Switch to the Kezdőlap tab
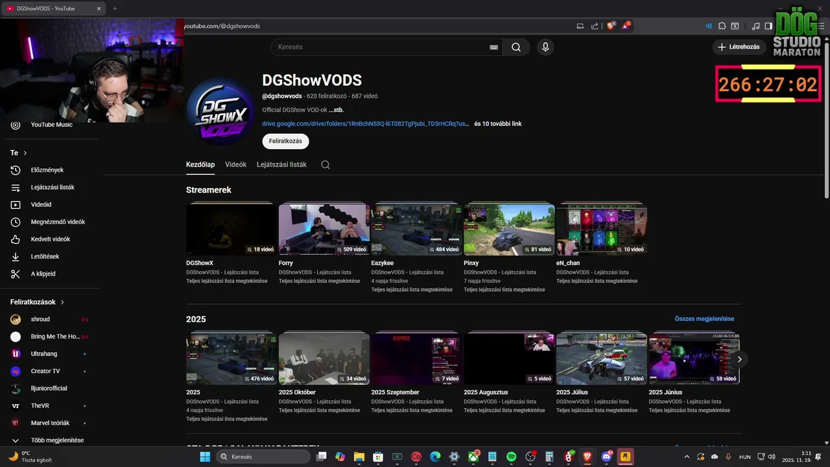Screen dimensions: 830x467 200,165
